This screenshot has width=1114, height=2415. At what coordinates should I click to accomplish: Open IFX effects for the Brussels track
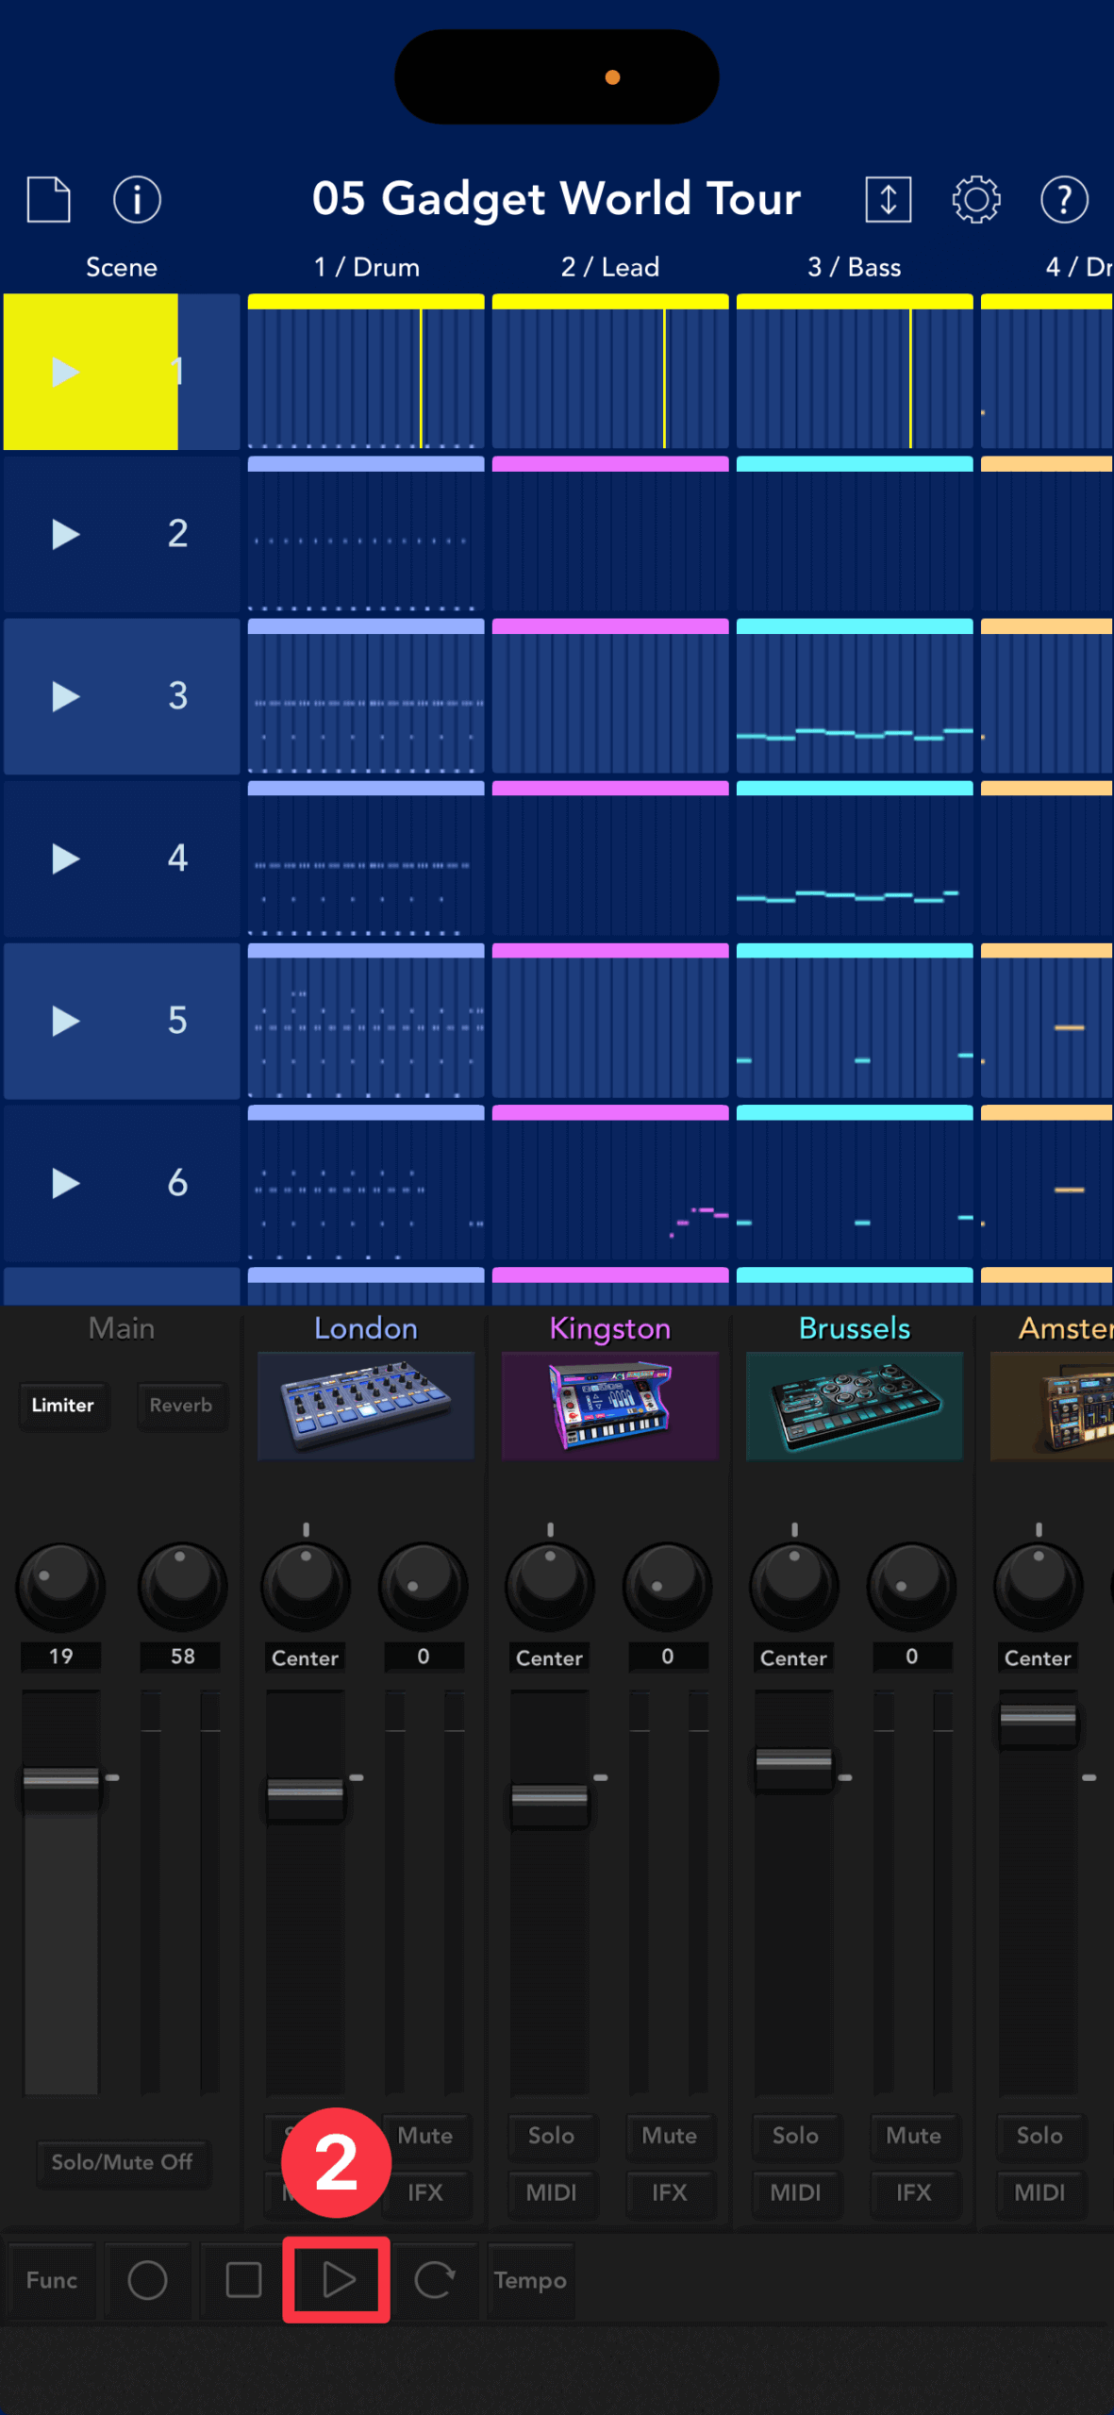pyautogui.click(x=912, y=2192)
